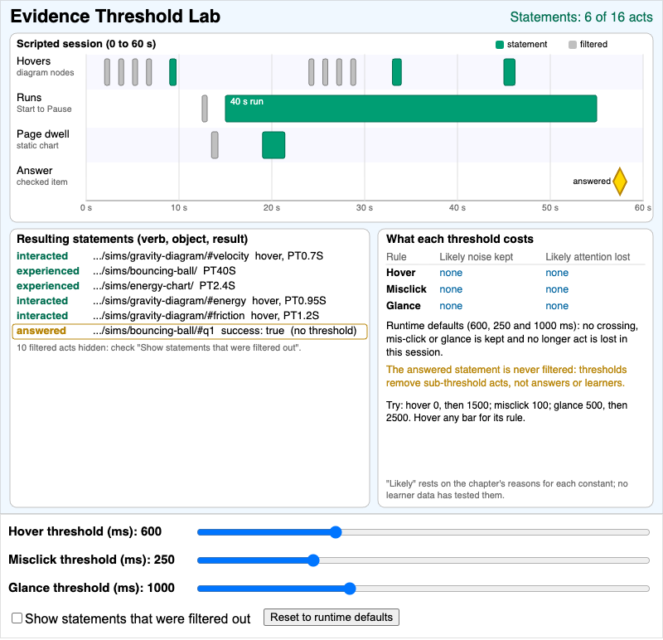Click the gray filtered bar in Runs row

205,109
